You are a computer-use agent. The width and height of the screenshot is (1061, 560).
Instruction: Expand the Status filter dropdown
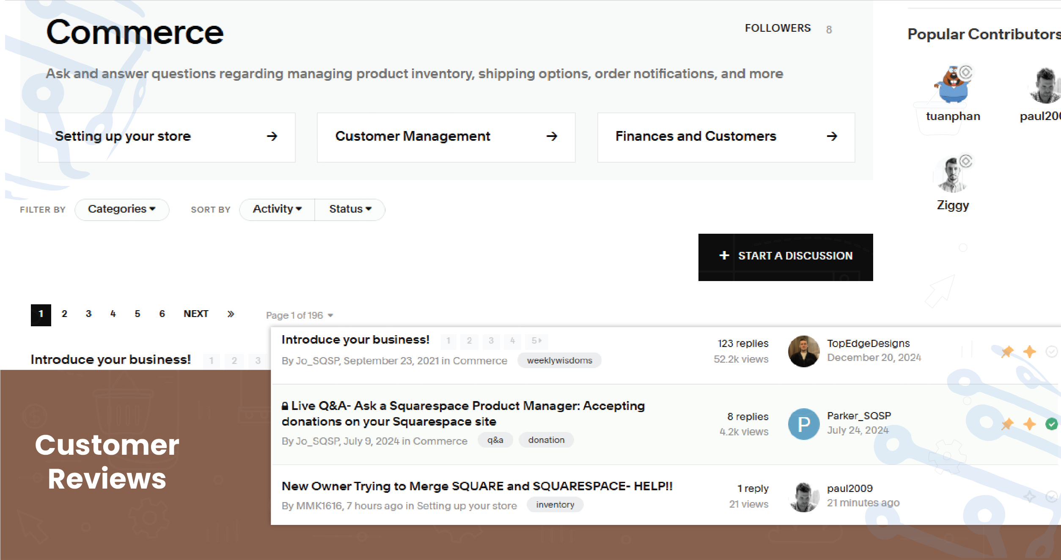click(x=349, y=208)
